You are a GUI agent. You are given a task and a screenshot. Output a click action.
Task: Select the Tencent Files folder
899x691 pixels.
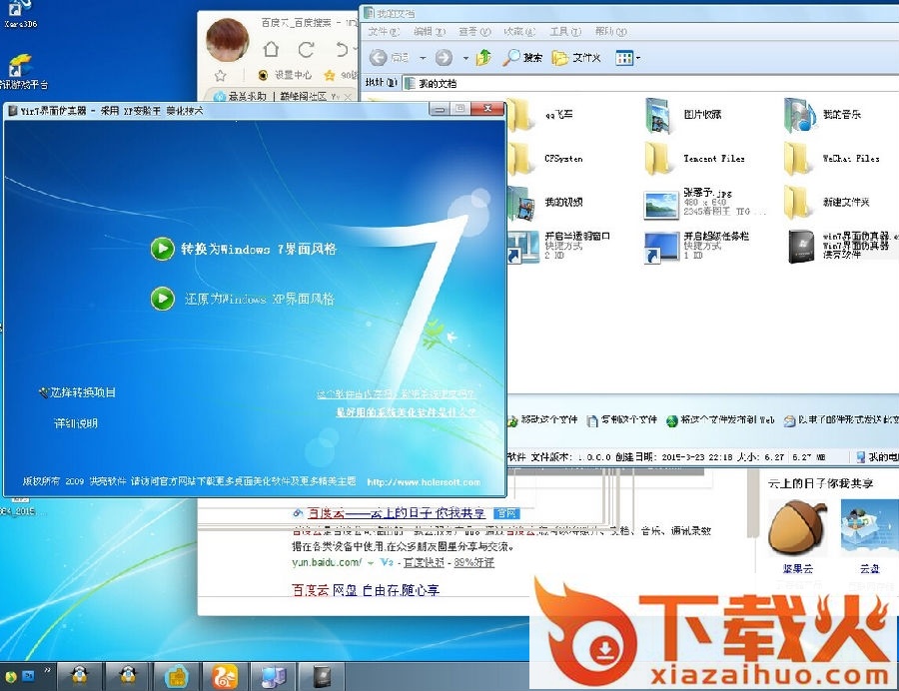695,159
